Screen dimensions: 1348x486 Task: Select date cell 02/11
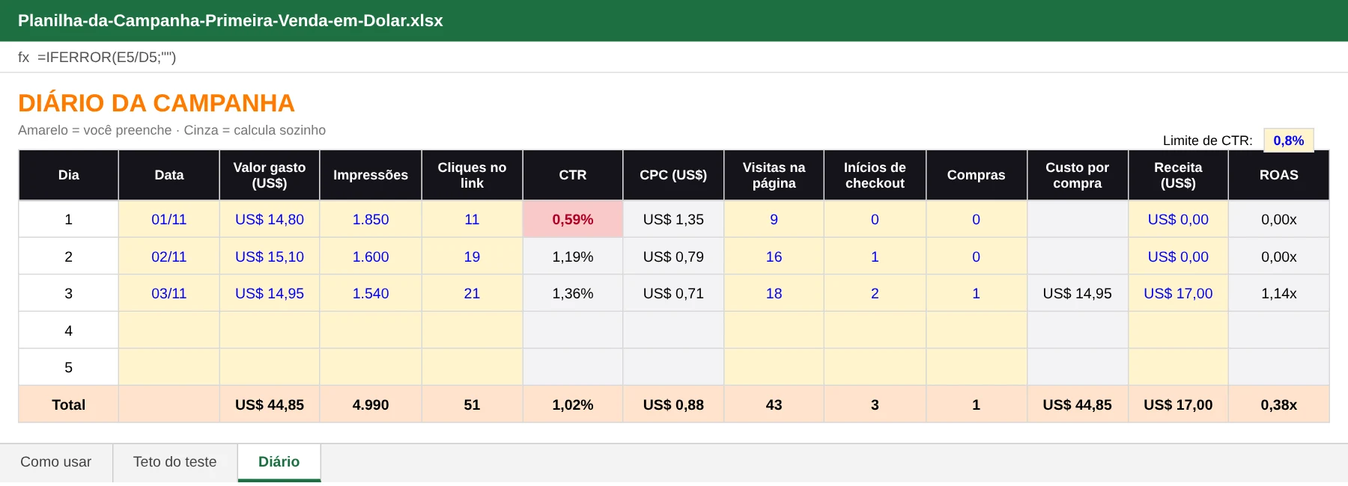[169, 256]
